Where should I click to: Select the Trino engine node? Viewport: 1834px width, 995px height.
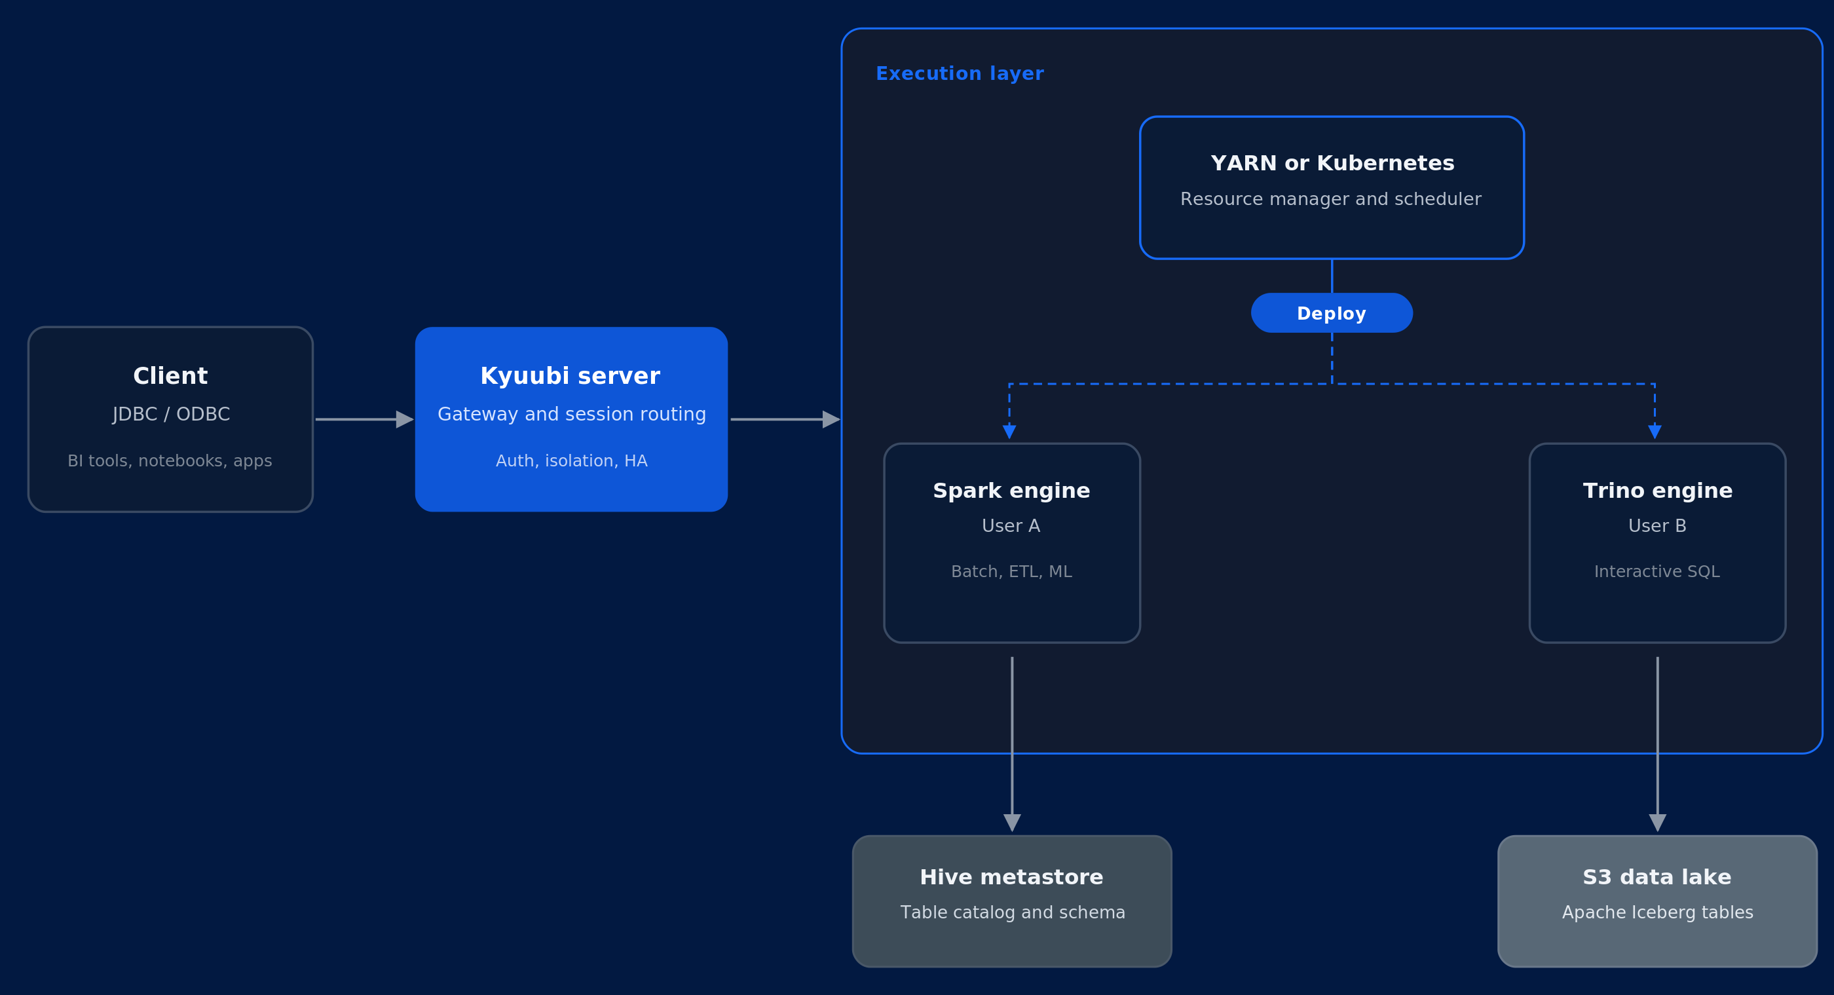(1656, 544)
